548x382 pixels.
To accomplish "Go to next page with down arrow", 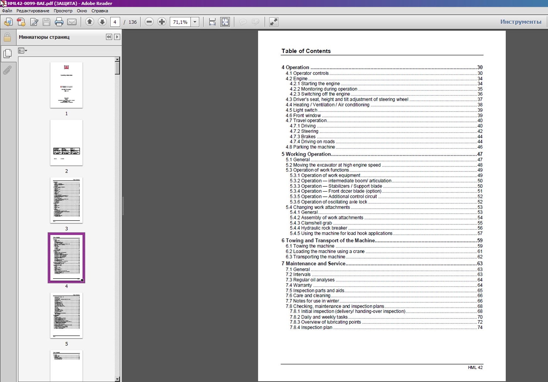I will (102, 22).
